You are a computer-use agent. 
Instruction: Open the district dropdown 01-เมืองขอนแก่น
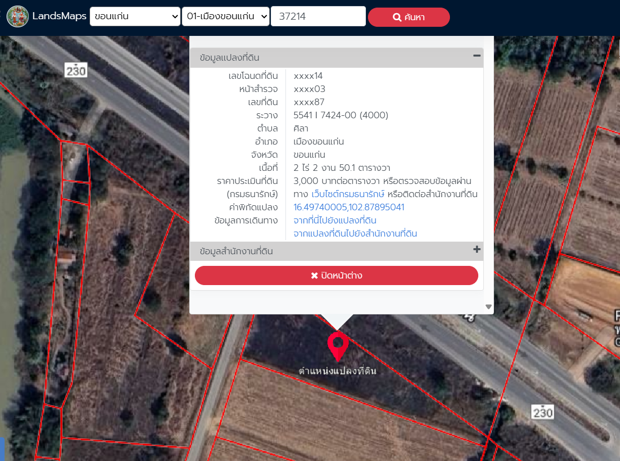pyautogui.click(x=226, y=17)
